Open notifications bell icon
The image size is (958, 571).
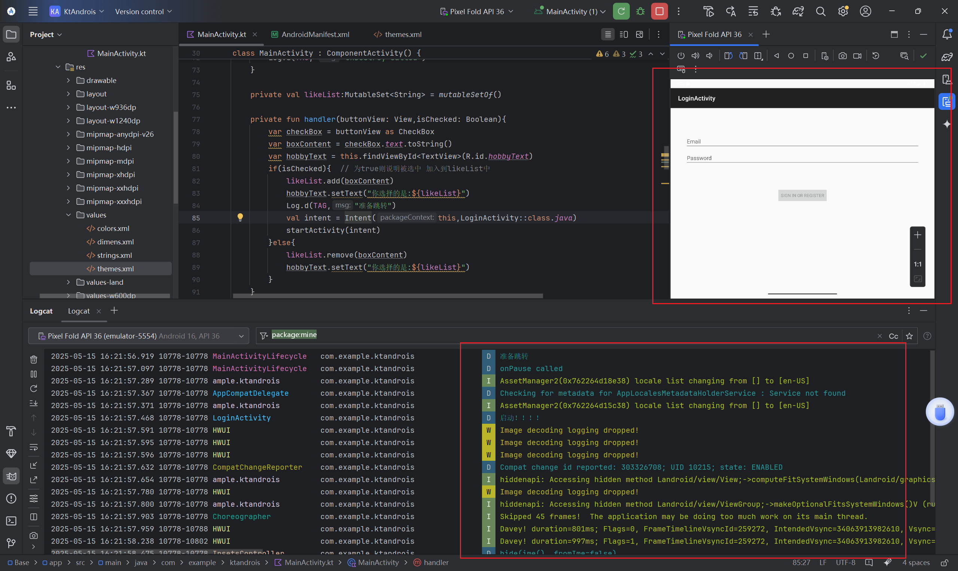point(947,34)
